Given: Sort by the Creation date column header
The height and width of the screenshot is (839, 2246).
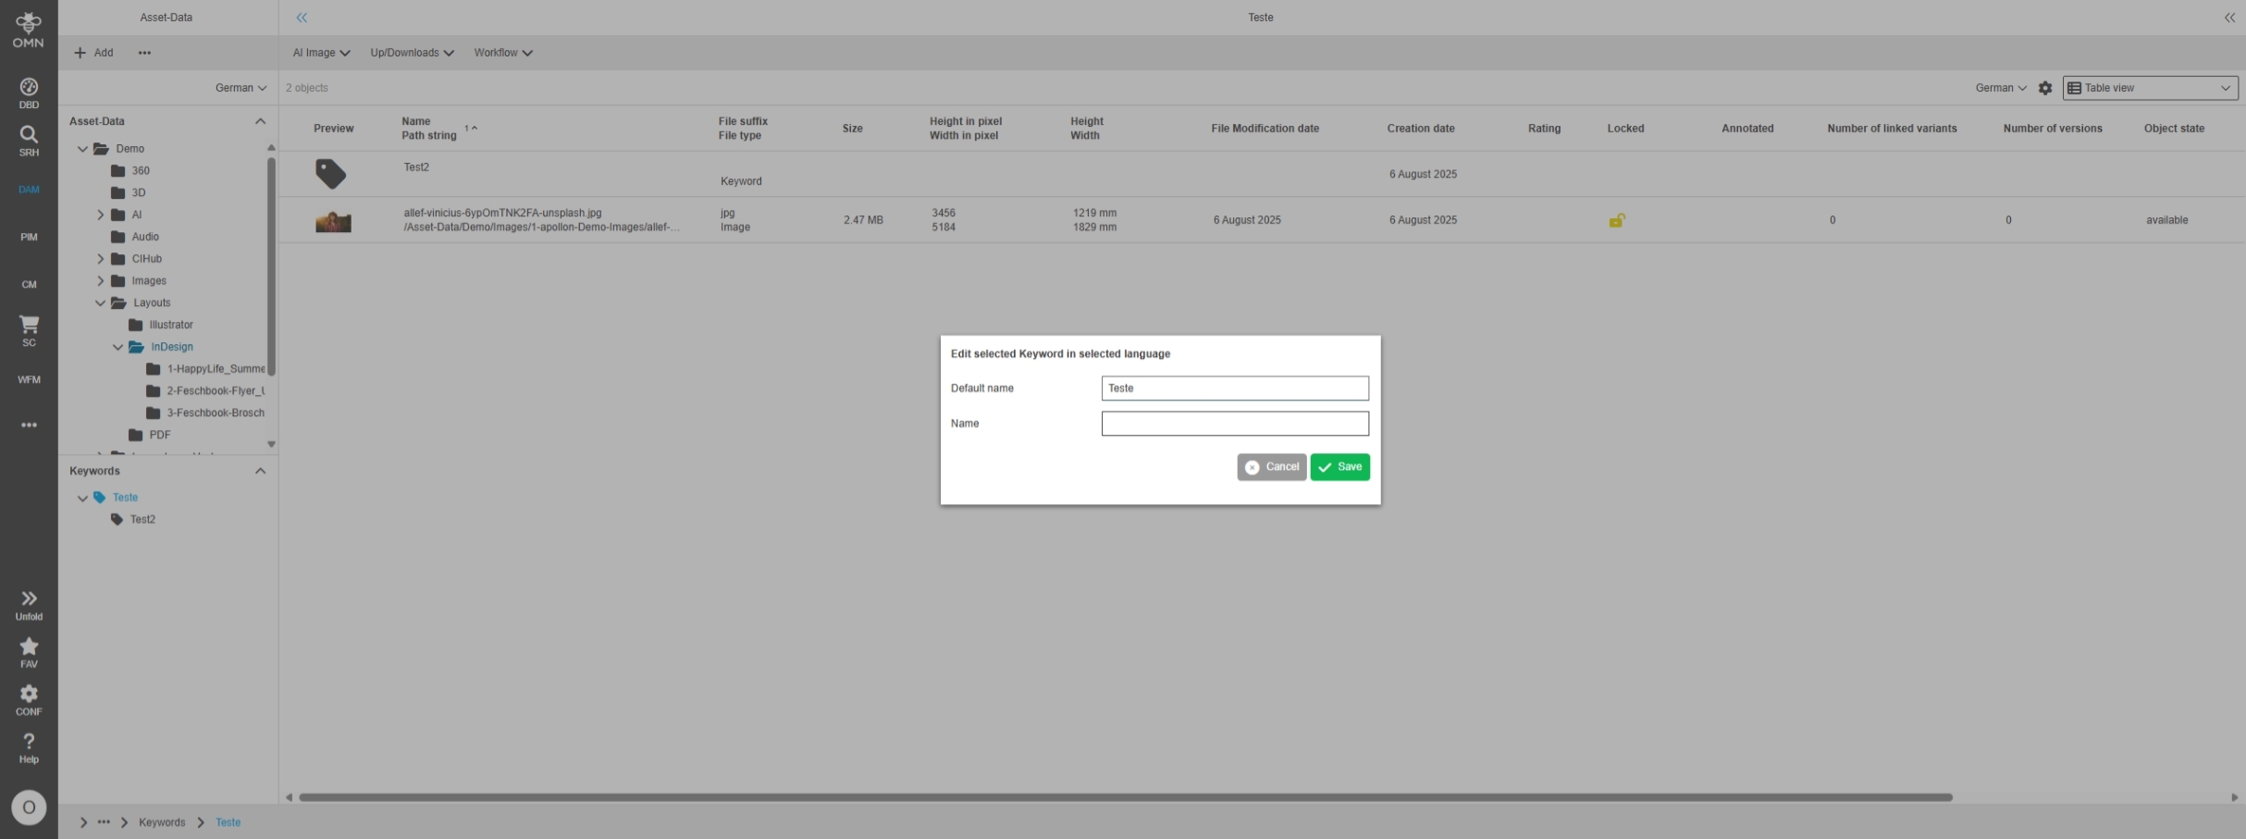Looking at the screenshot, I should (x=1420, y=129).
